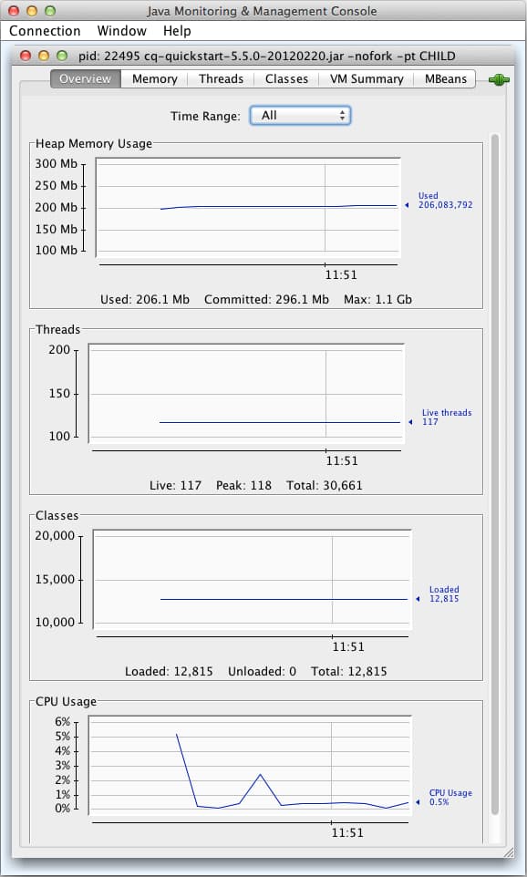Click the 'Total: 30,661' threads text
Screen dimensions: 527x877
point(325,486)
